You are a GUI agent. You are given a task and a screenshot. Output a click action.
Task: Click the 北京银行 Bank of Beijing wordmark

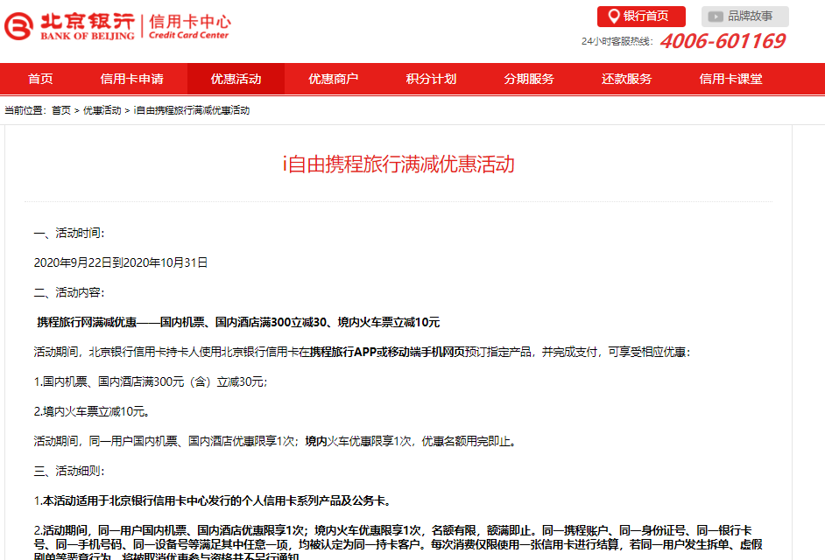88,27
